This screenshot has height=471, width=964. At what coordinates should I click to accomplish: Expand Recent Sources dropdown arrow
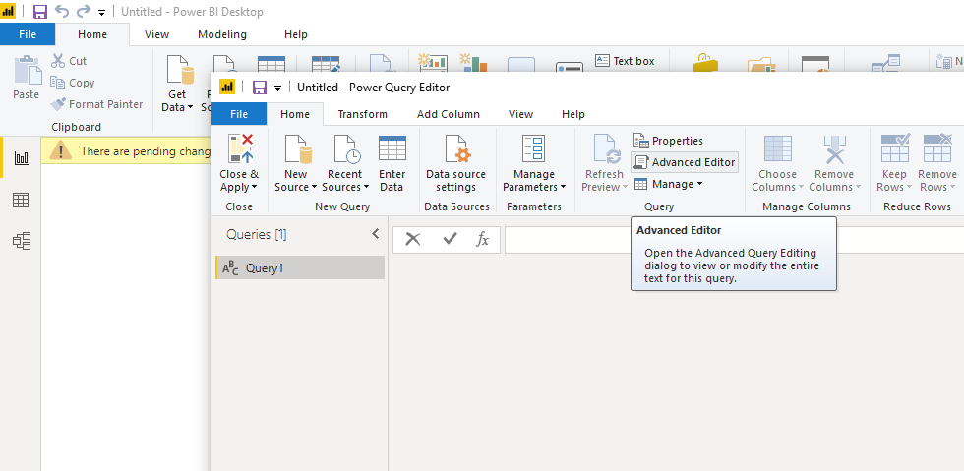[x=366, y=188]
